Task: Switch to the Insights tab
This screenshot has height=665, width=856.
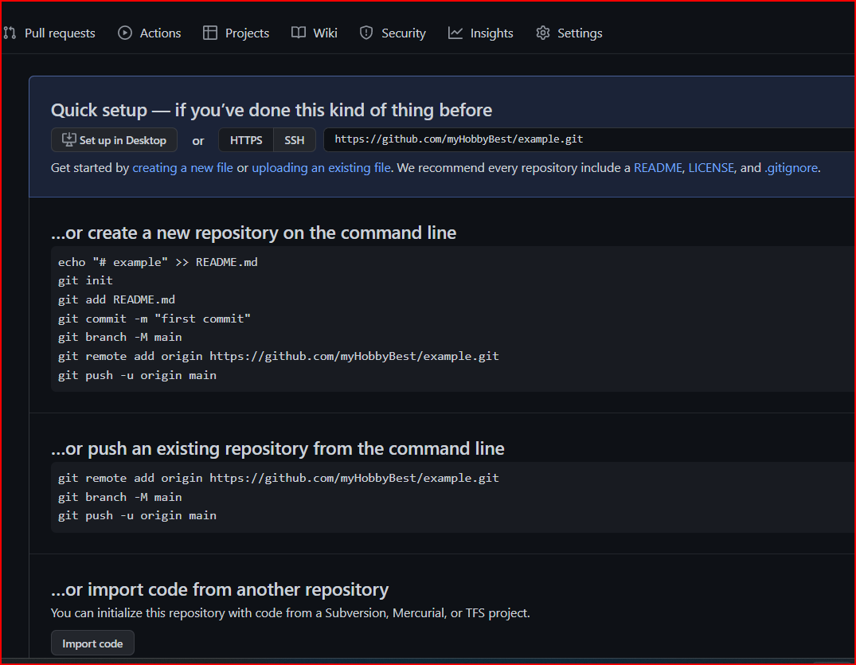Action: (491, 33)
